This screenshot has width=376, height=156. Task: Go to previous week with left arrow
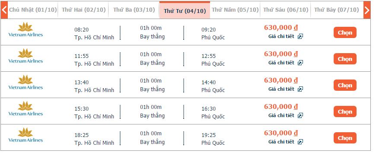pos(4,10)
